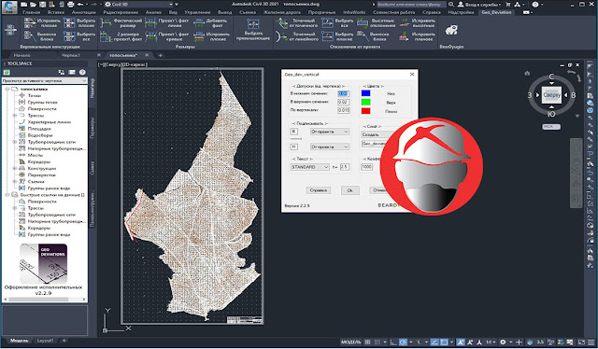Click 'Высотные отклонения' ribbon tool
The image size is (598, 349).
(x=376, y=23)
